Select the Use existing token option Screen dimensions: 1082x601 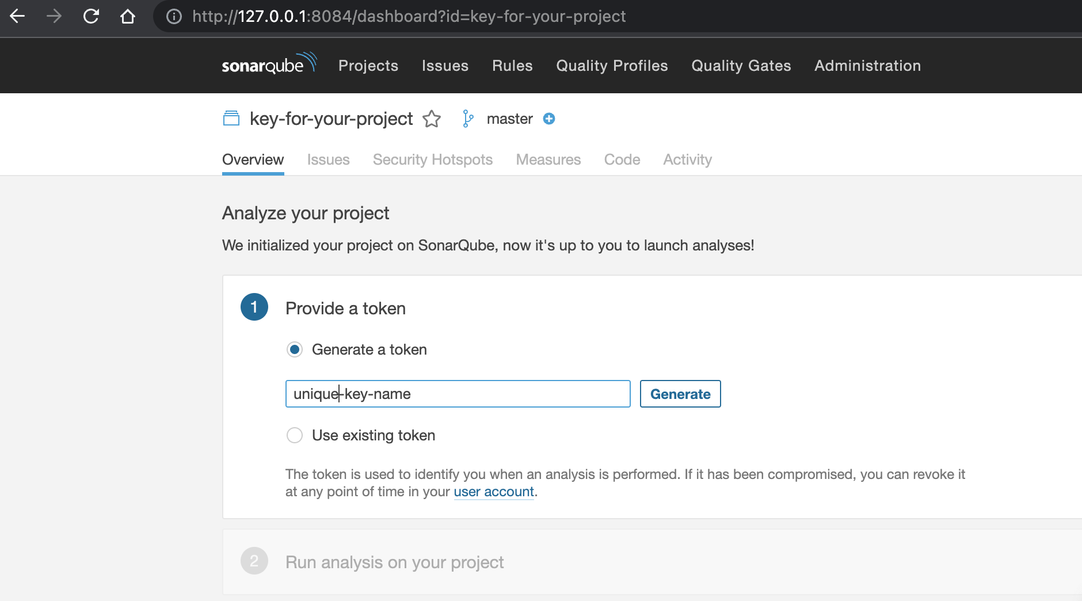(294, 435)
